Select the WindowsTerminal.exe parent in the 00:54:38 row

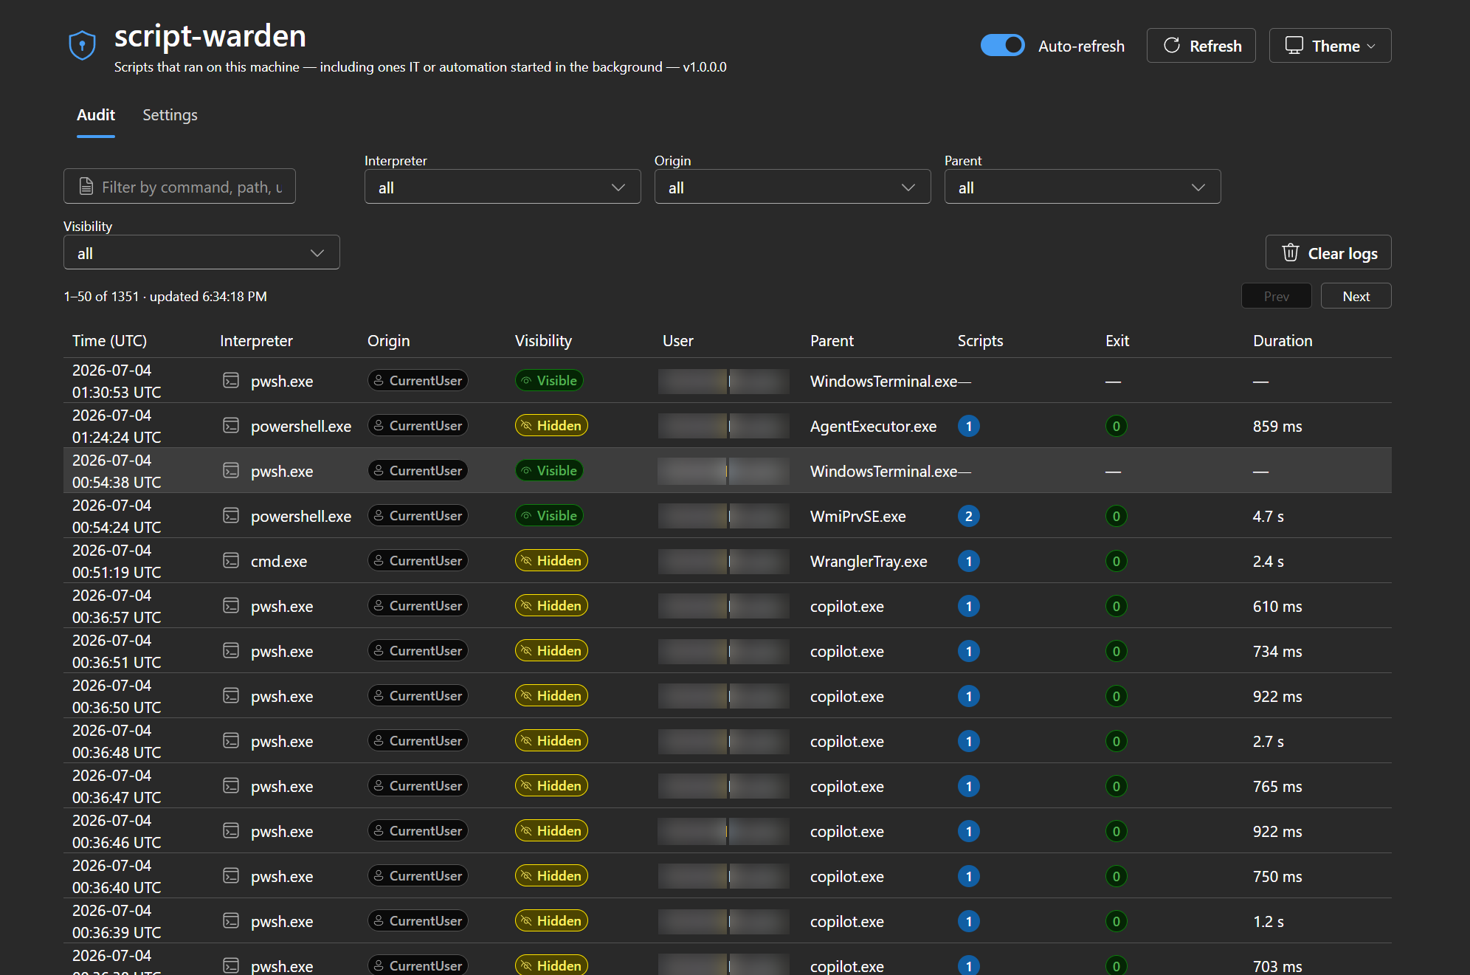tap(883, 471)
